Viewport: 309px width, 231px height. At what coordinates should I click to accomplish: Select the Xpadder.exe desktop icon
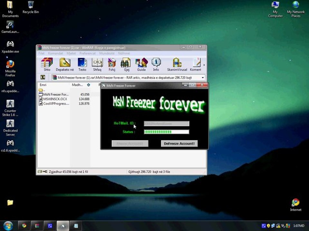[x=10, y=47]
